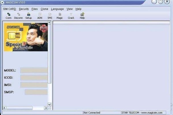Viewport: 173px width, 115px height.
Task: Click the ICCID field
Action: coord(34,78)
